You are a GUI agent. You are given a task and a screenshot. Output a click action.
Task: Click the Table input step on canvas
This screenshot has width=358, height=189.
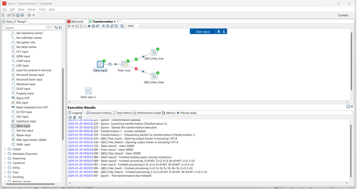pos(101,64)
